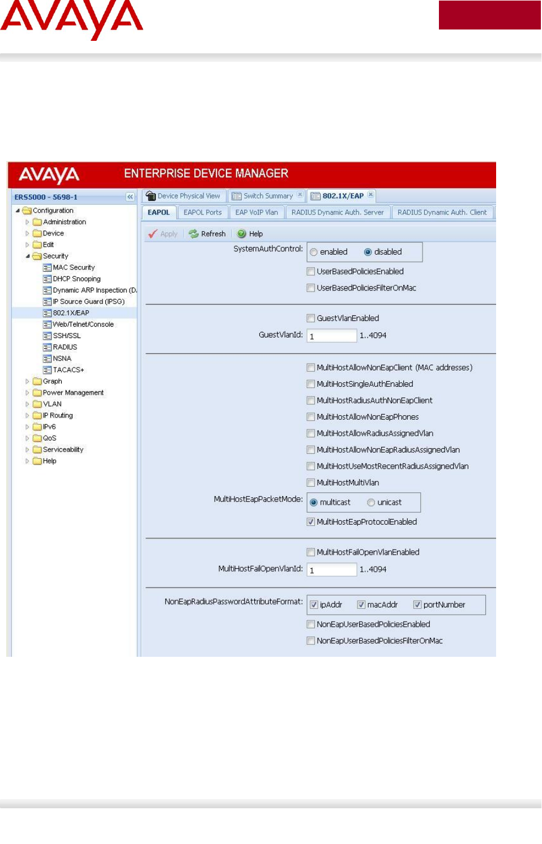
Task: Collapse the Configuration tree node
Action: pyautogui.click(x=18, y=210)
